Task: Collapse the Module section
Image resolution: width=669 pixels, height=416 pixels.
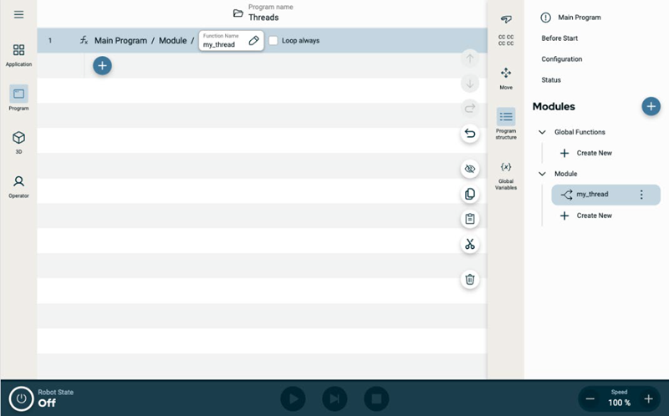Action: click(x=542, y=174)
